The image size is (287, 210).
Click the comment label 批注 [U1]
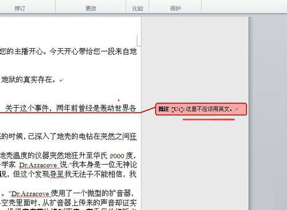tap(171, 109)
